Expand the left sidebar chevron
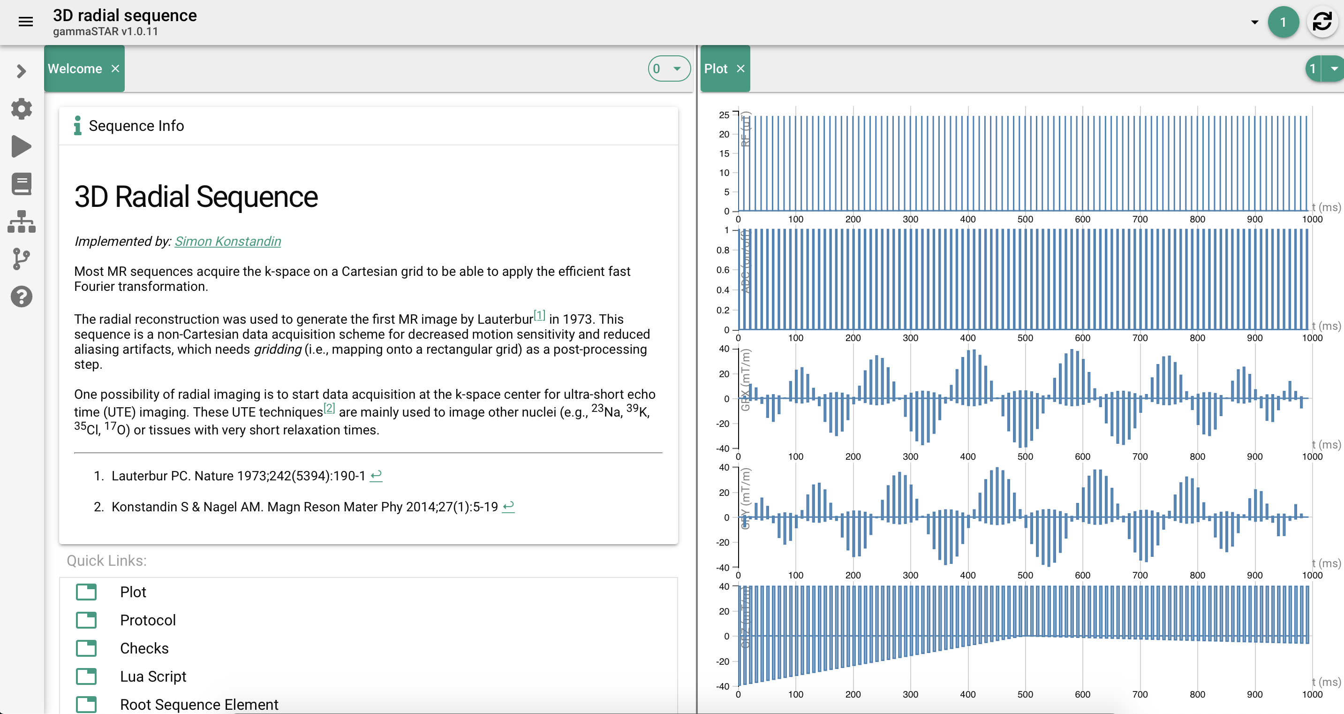This screenshot has width=1344, height=714. click(x=22, y=71)
